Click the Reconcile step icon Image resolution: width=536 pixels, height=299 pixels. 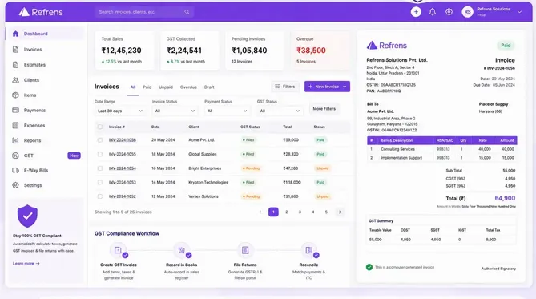(309, 250)
